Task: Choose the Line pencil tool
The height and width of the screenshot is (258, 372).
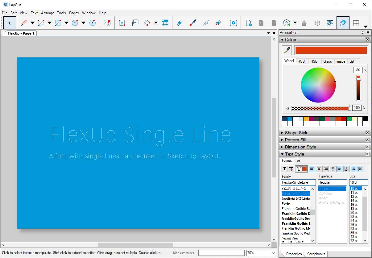Action: point(24,23)
